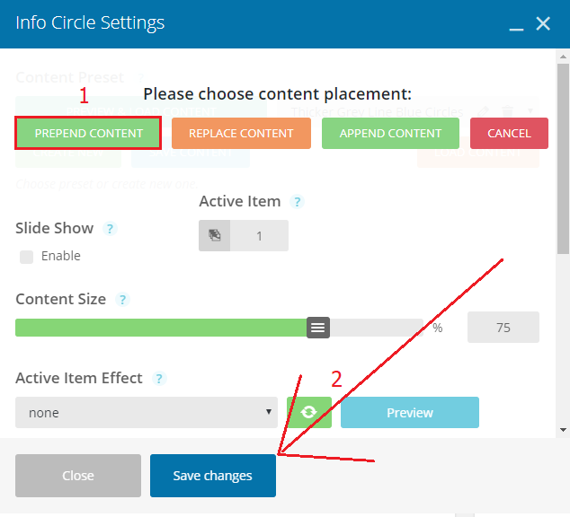Viewport: 570px width, 517px height.
Task: Click the dropdown arrow on the effect select
Action: pyautogui.click(x=269, y=412)
